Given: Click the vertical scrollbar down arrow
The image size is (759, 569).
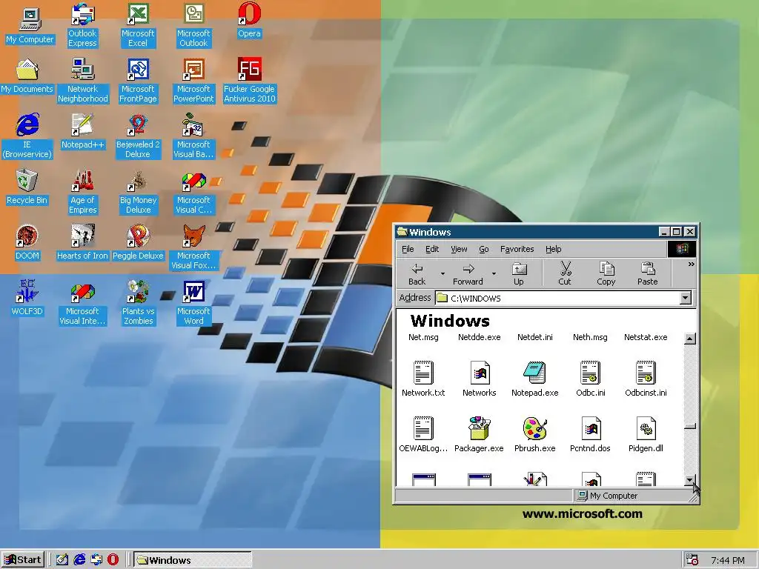Looking at the screenshot, I should [690, 480].
